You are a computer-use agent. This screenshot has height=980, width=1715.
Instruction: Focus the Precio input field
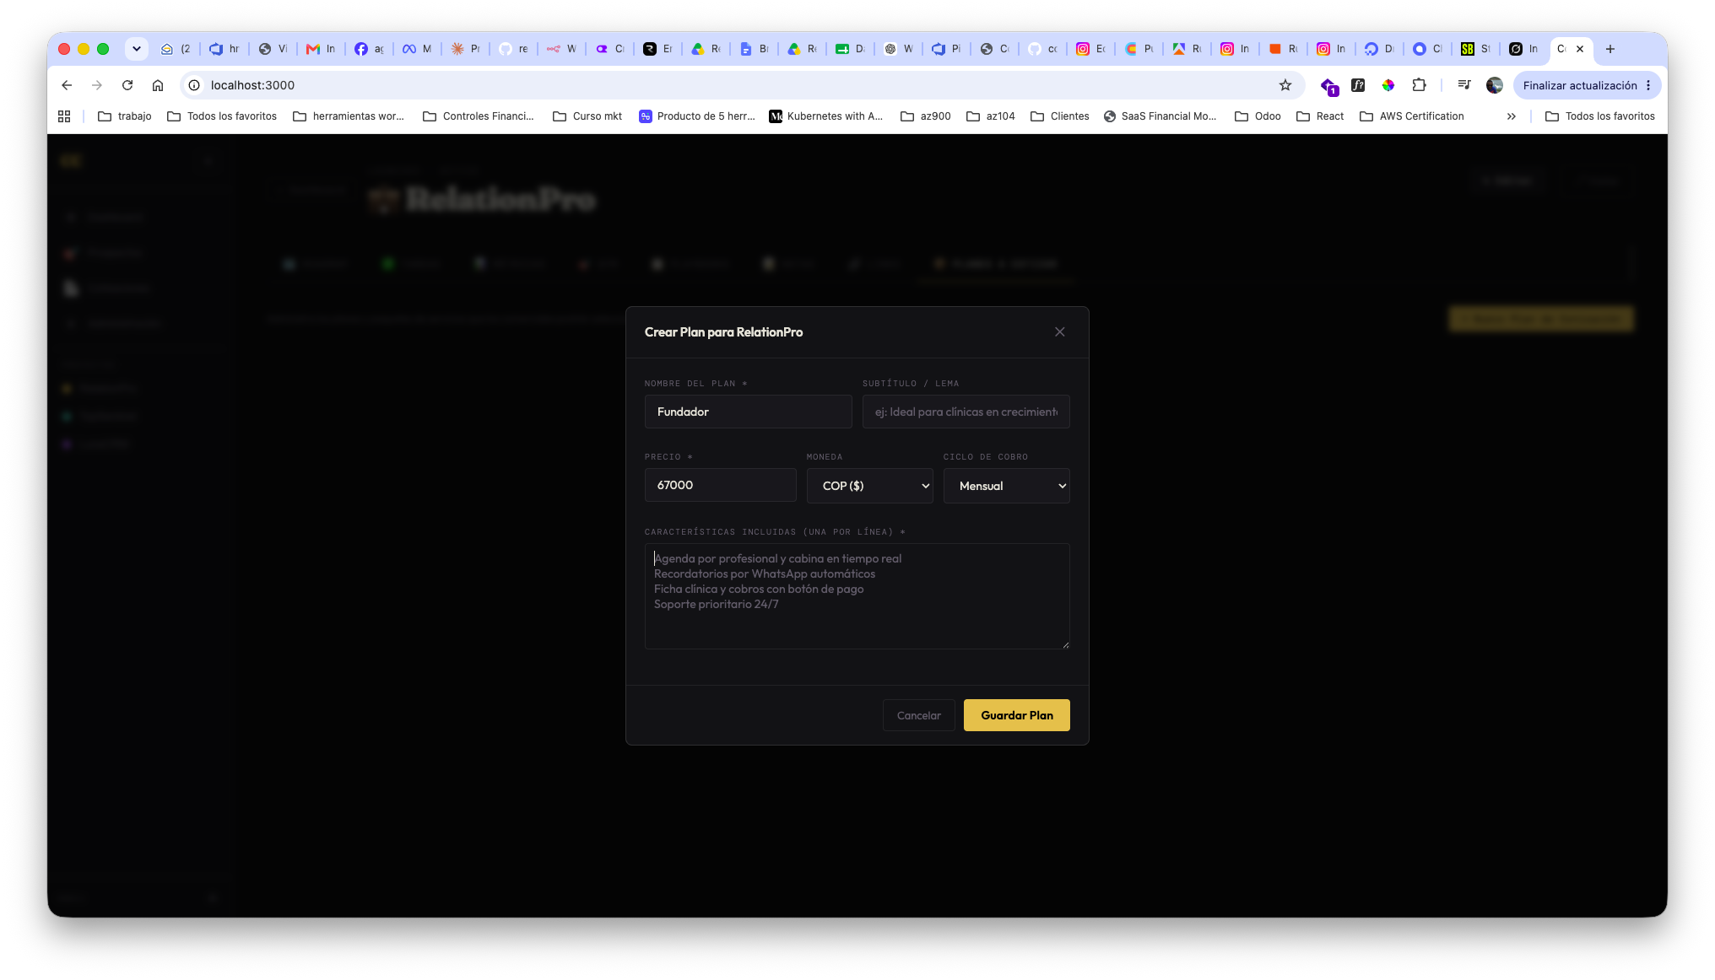720,485
